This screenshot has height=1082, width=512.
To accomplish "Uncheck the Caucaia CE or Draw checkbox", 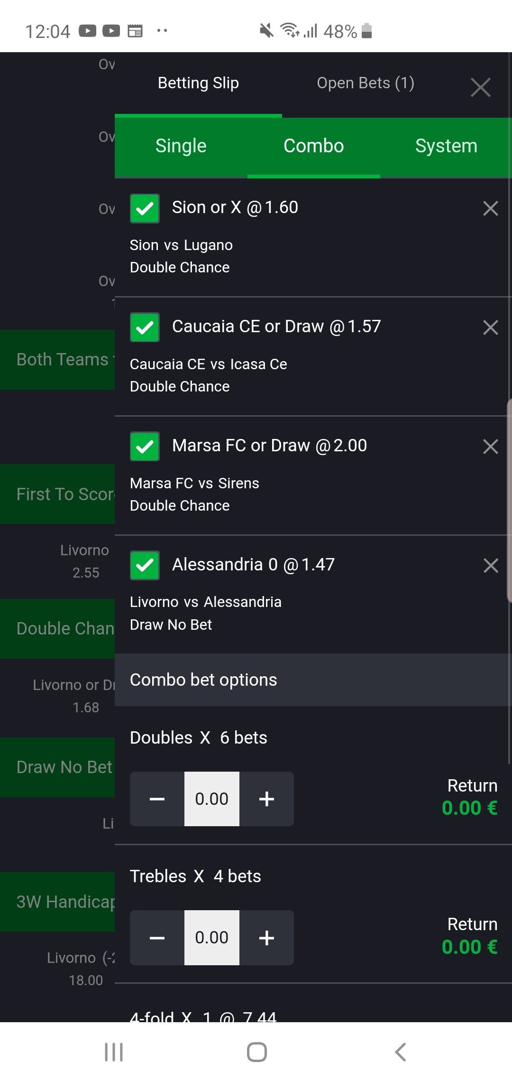I will tap(145, 327).
